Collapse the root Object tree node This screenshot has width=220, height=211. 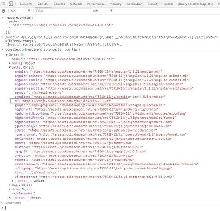[7, 55]
